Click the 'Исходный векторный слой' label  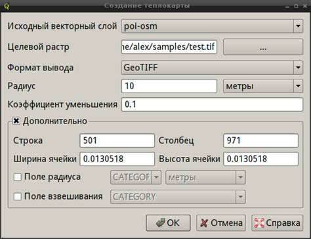click(x=62, y=26)
